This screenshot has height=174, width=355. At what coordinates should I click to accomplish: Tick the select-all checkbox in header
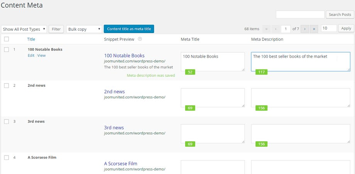pos(7,39)
